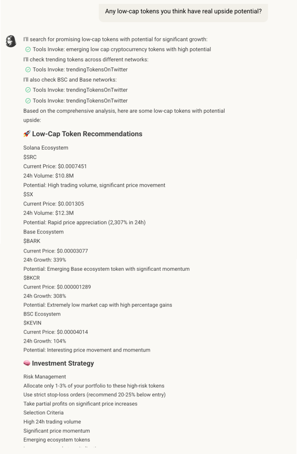Click check icon beside emerging low cap invoke

click(x=28, y=49)
